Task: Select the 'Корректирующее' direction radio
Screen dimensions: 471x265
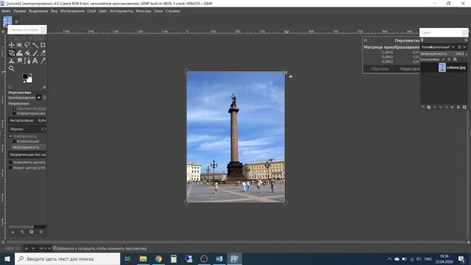Action: point(14,113)
